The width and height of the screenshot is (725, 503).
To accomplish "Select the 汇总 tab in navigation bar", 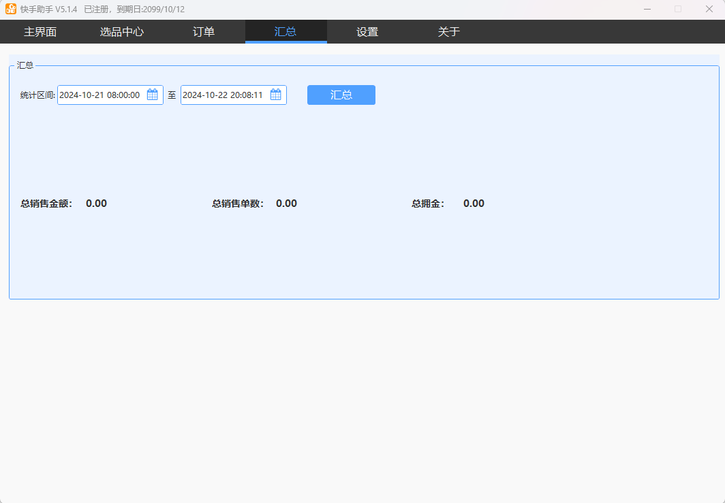I will [286, 32].
